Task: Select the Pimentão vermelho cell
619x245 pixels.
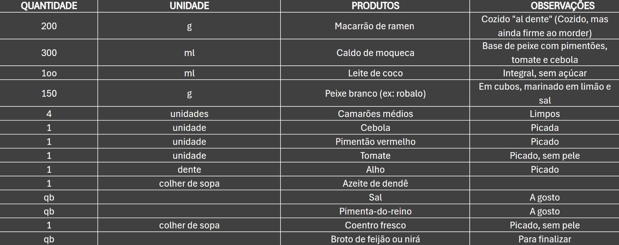Action: (x=375, y=141)
